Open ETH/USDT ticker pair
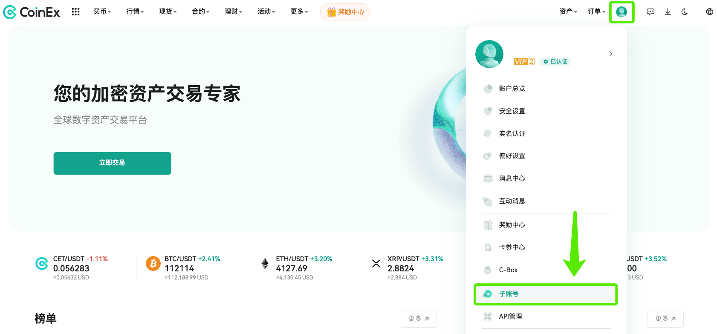 pyautogui.click(x=292, y=259)
